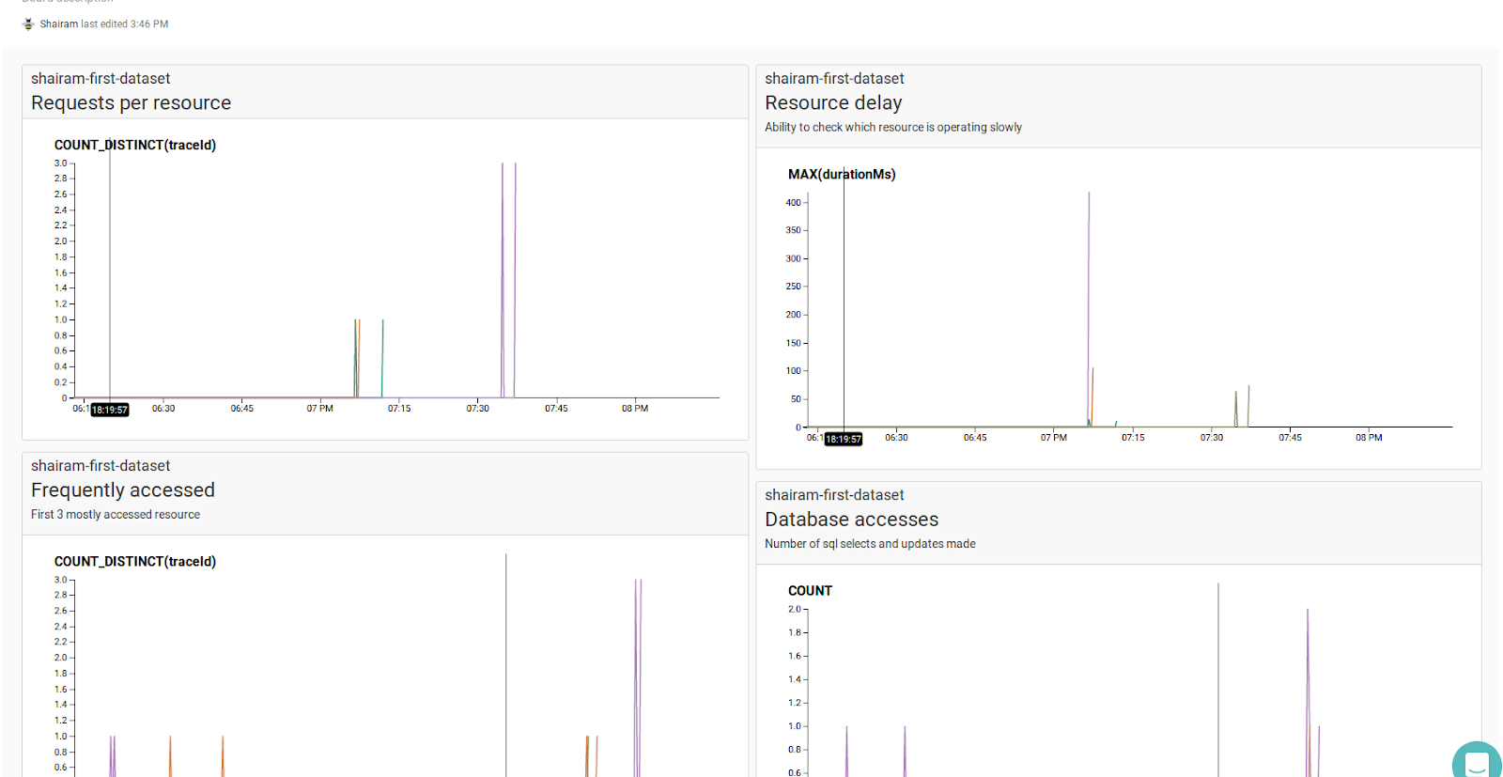
Task: Click shairam-first-dataset above Requests per resource
Action: pyautogui.click(x=101, y=79)
